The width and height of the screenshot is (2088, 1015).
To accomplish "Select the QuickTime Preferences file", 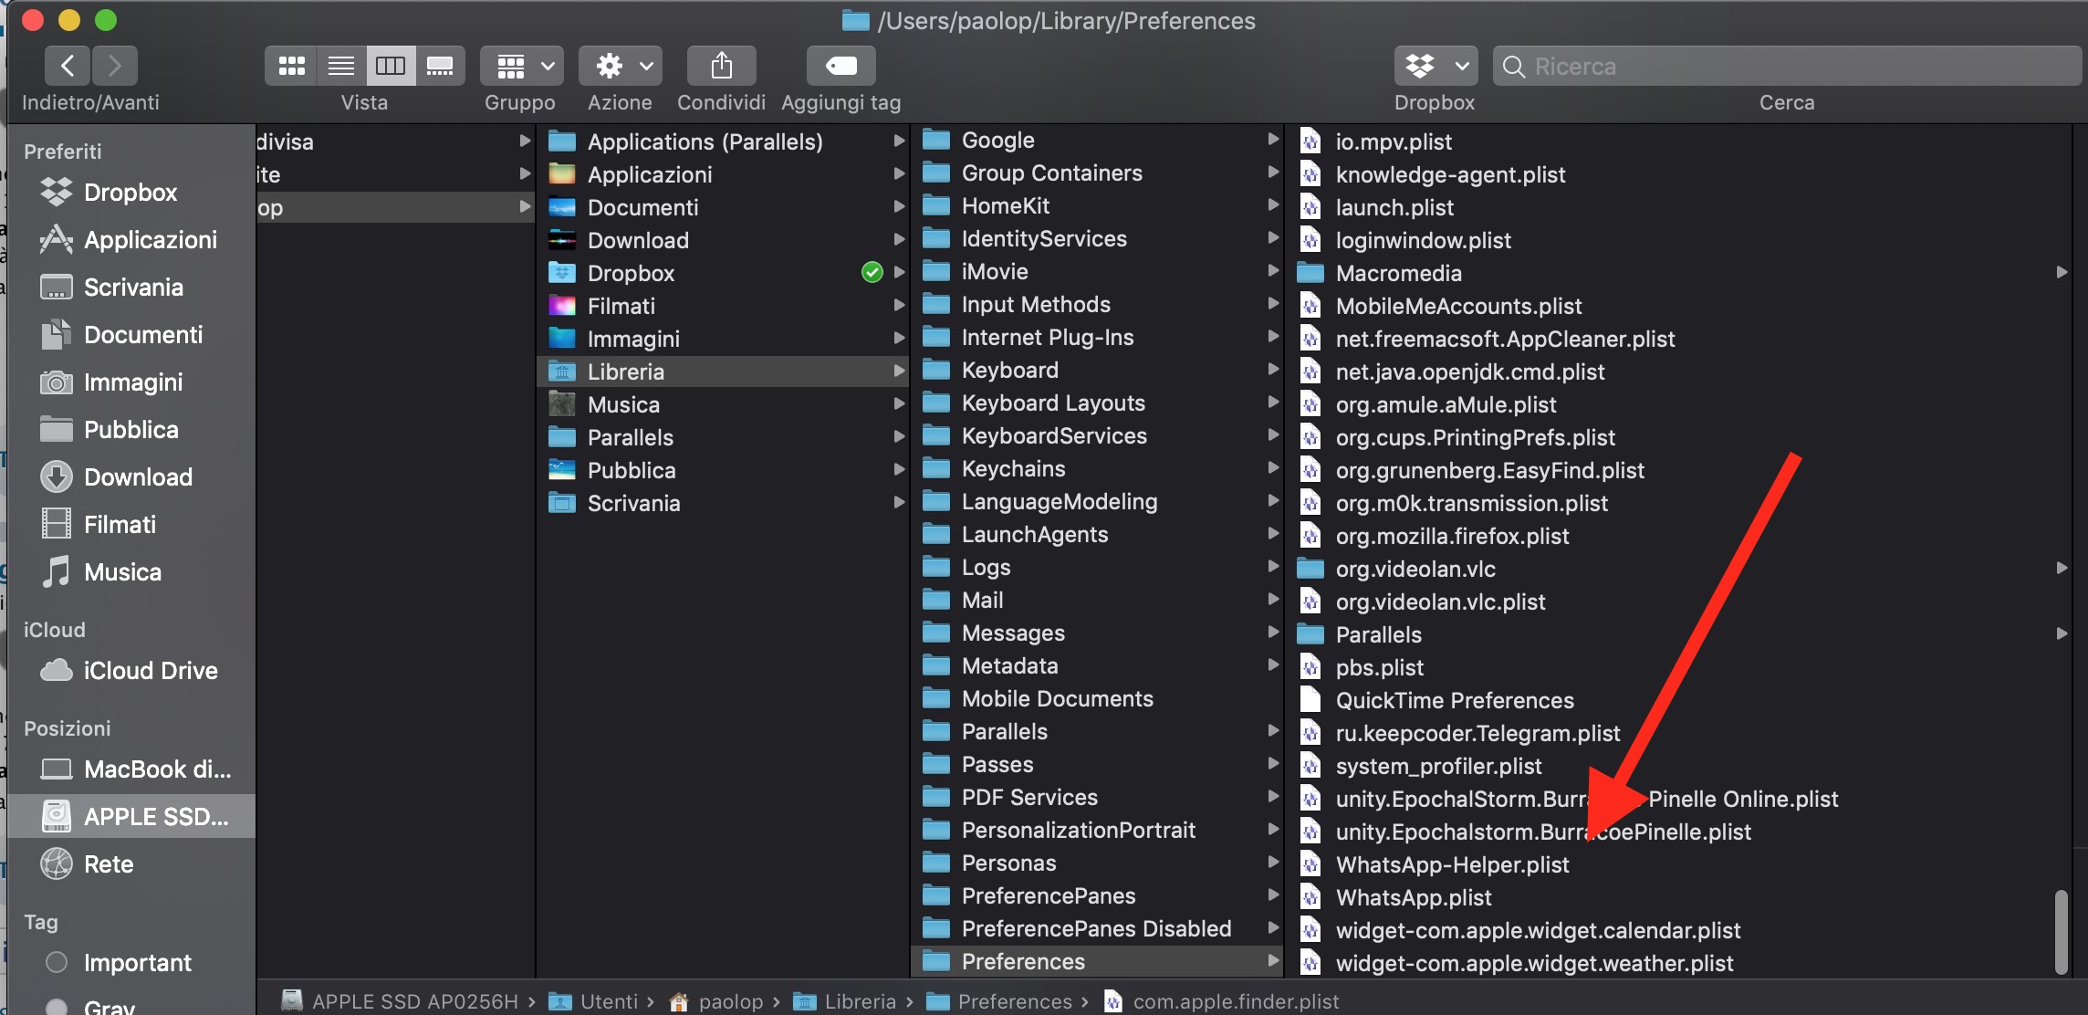I will (1679, 700).
